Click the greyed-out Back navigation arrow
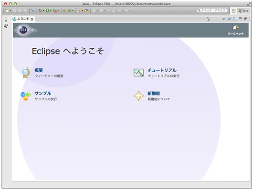The height and width of the screenshot is (190, 253). coord(119,11)
